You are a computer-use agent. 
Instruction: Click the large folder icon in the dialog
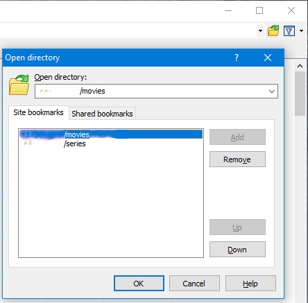19,85
